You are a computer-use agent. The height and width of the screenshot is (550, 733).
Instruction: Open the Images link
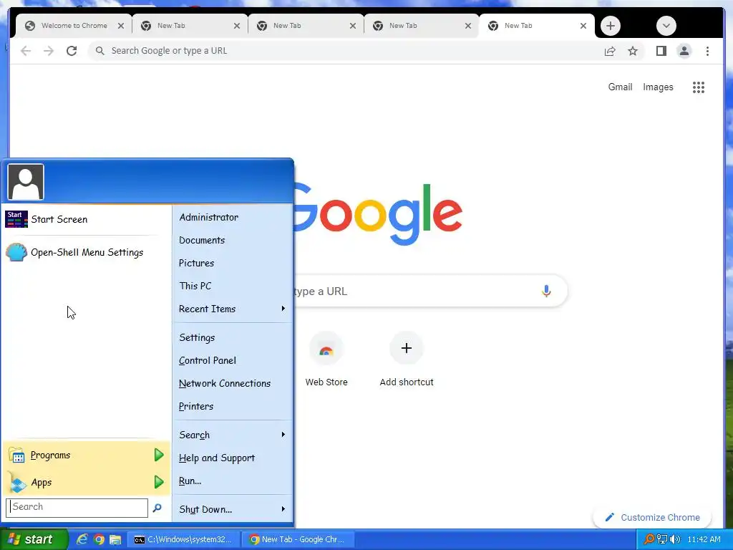click(658, 87)
